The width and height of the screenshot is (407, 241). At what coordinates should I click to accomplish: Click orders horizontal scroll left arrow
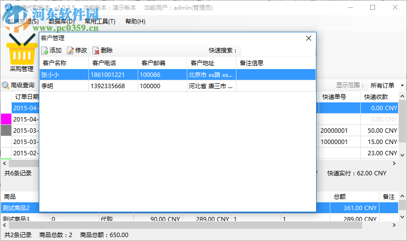(4, 164)
